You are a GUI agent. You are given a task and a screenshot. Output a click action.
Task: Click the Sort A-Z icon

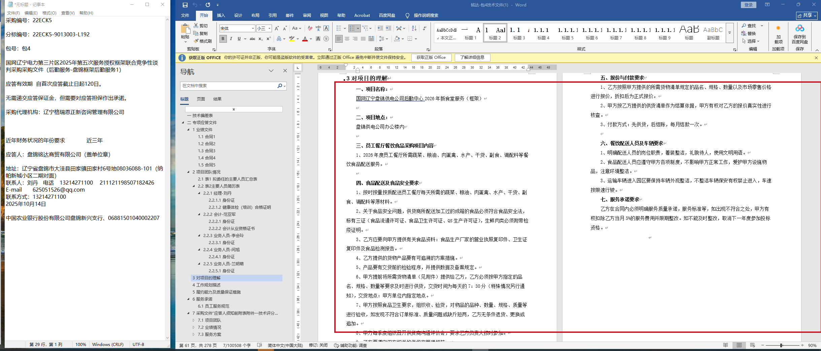click(414, 29)
